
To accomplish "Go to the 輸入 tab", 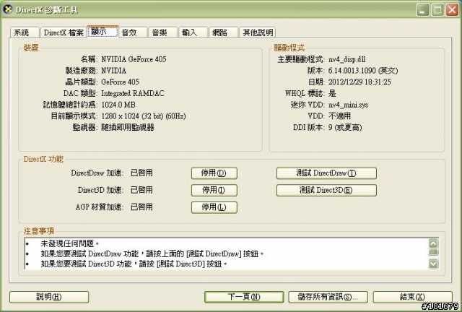I will [193, 32].
